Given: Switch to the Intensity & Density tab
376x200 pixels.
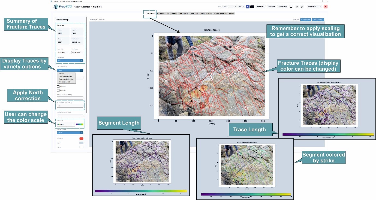Looking at the screenshot, I should tap(206, 13).
